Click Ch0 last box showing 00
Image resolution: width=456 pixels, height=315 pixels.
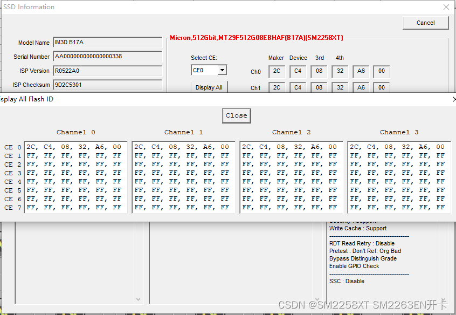click(x=382, y=71)
